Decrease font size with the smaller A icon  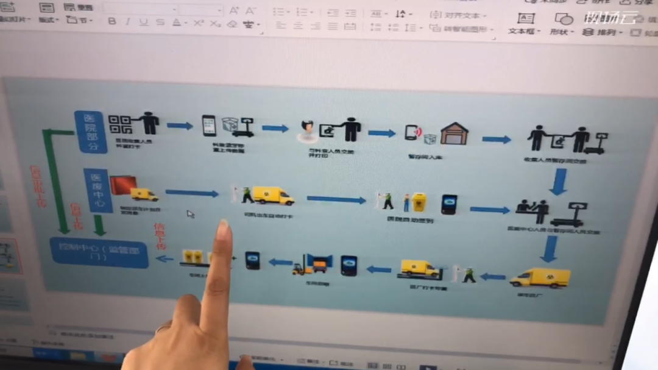pos(250,11)
